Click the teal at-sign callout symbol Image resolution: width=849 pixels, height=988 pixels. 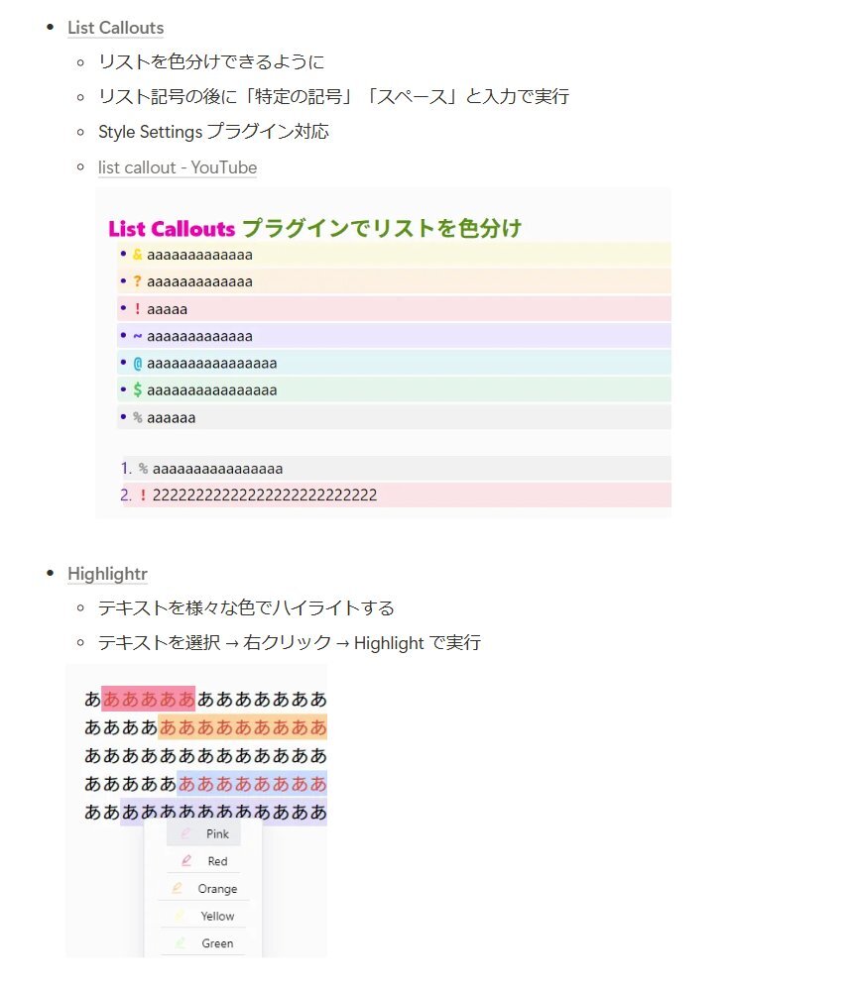[137, 364]
